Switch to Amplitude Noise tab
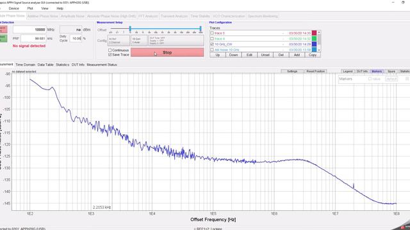This screenshot has width=410, height=230. pyautogui.click(x=72, y=16)
